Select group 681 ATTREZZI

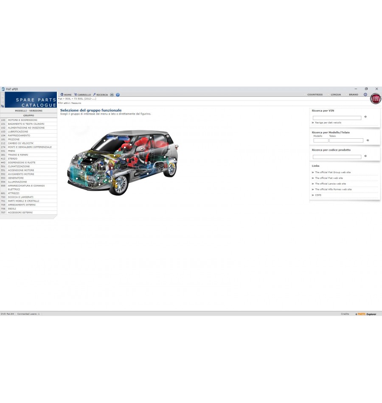point(28,193)
